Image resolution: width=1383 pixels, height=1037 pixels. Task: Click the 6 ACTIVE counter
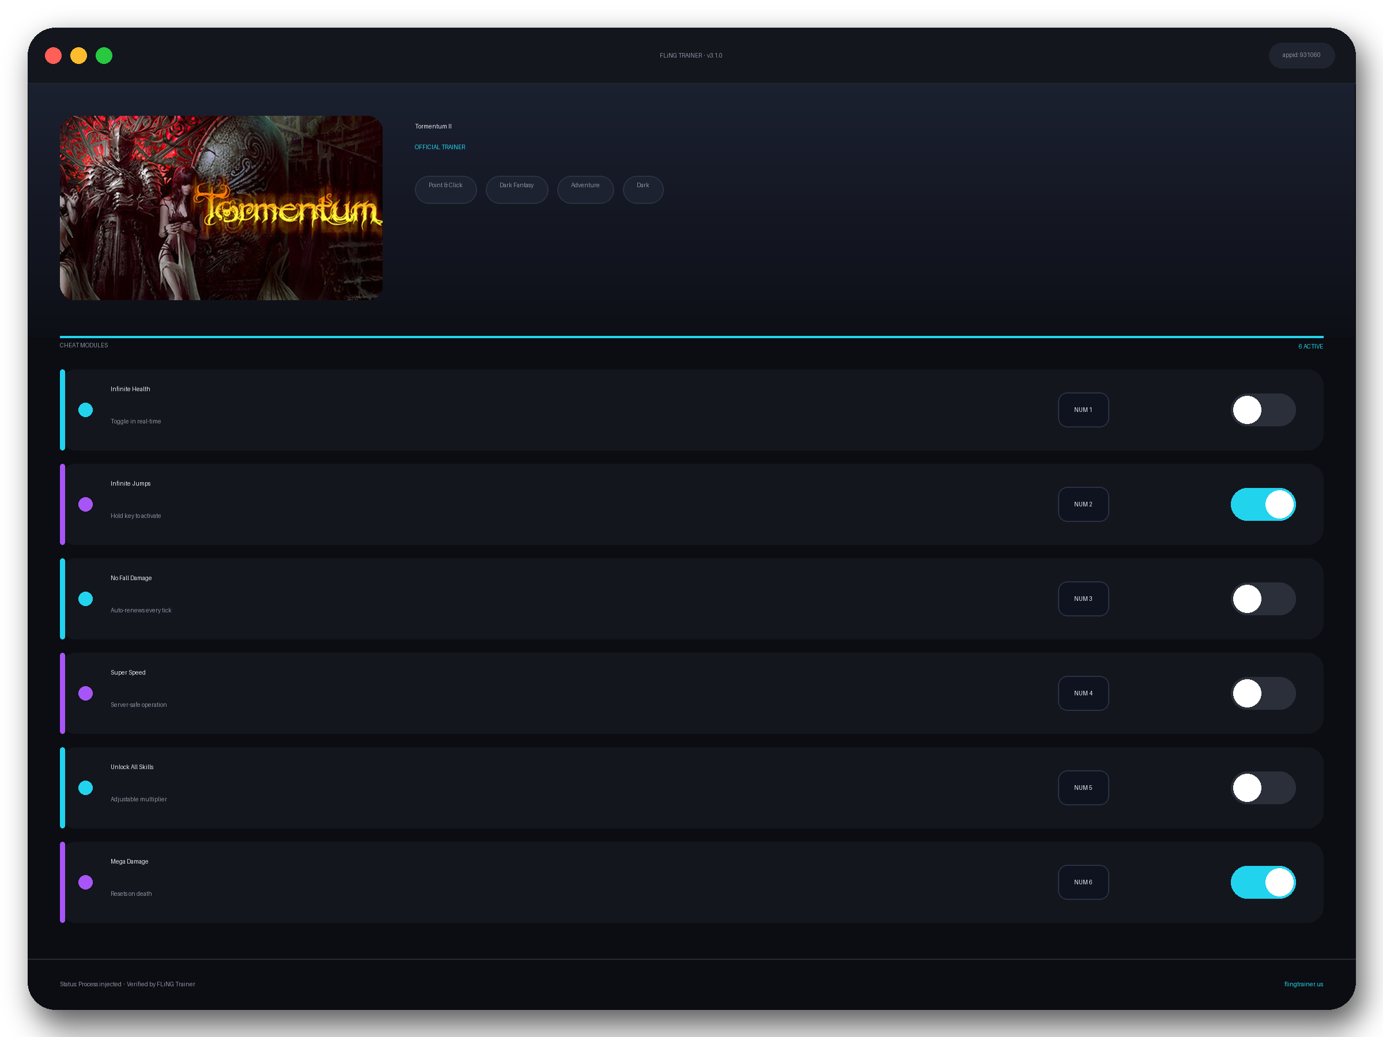(1310, 346)
